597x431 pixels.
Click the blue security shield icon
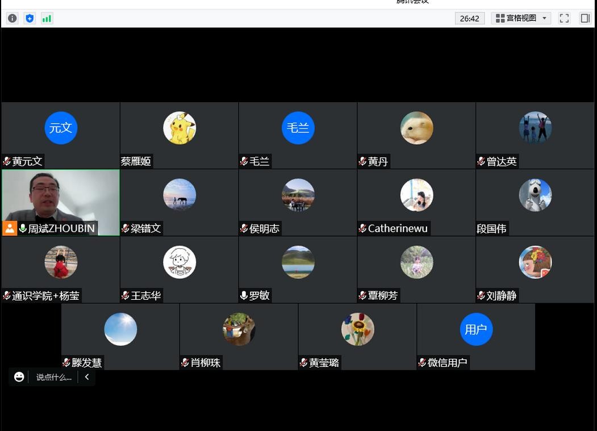(30, 18)
